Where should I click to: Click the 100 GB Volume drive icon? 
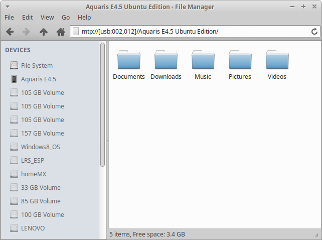[14, 215]
